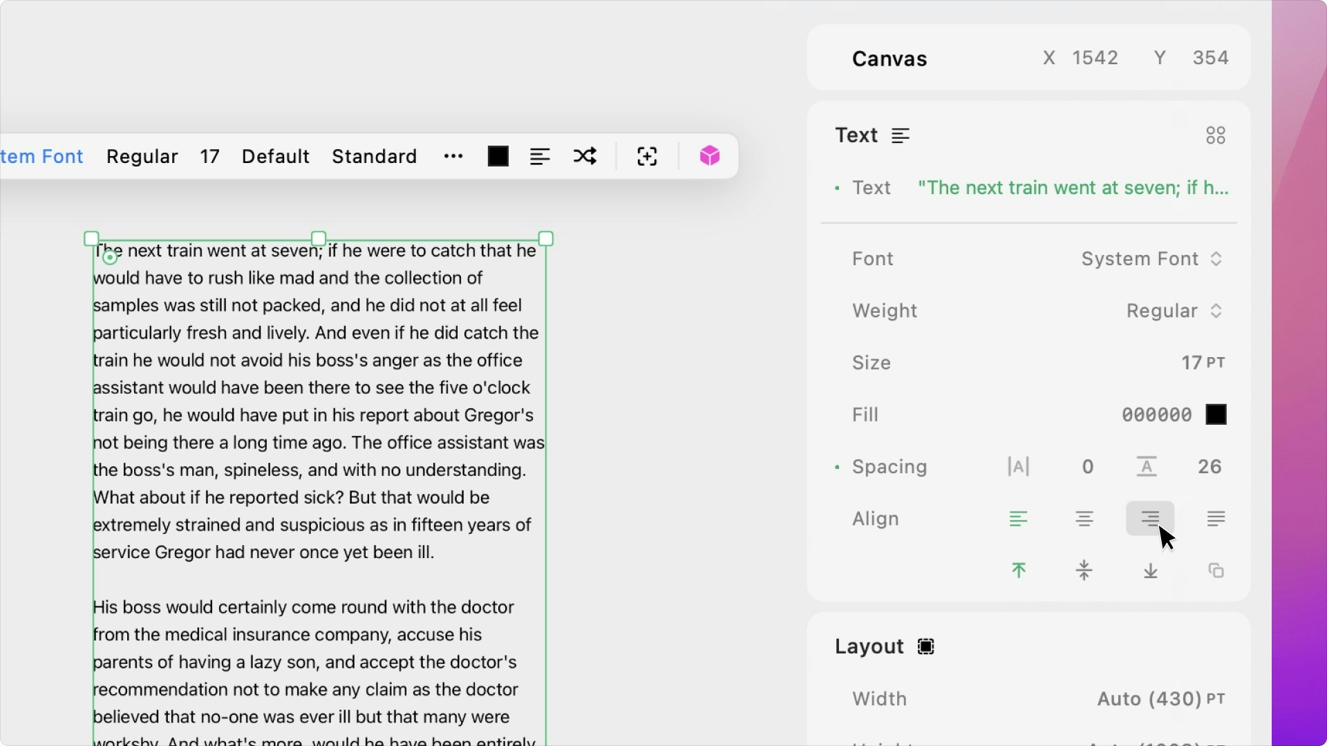The width and height of the screenshot is (1327, 746).
Task: Click the line spacing value 26
Action: 1209,467
